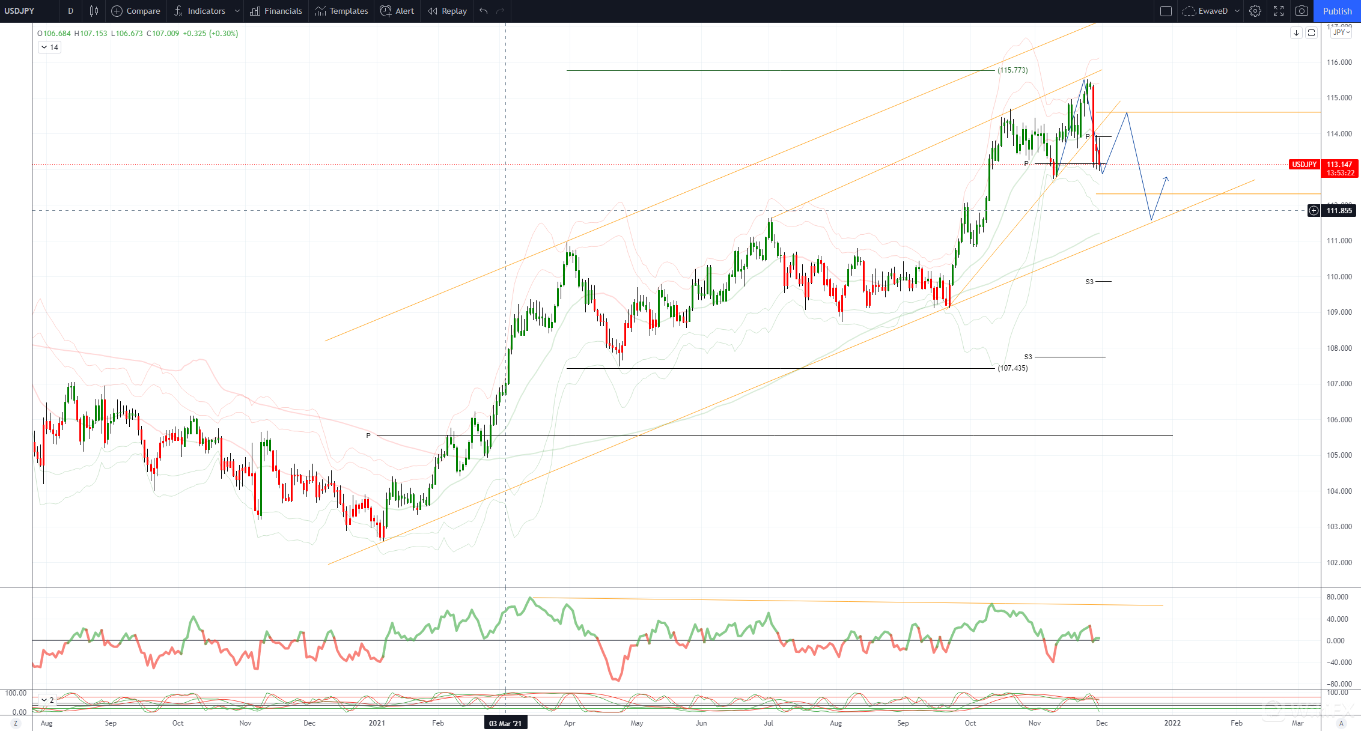This screenshot has width=1361, height=731.
Task: Open the candlestick chart style selector
Action: coord(94,11)
